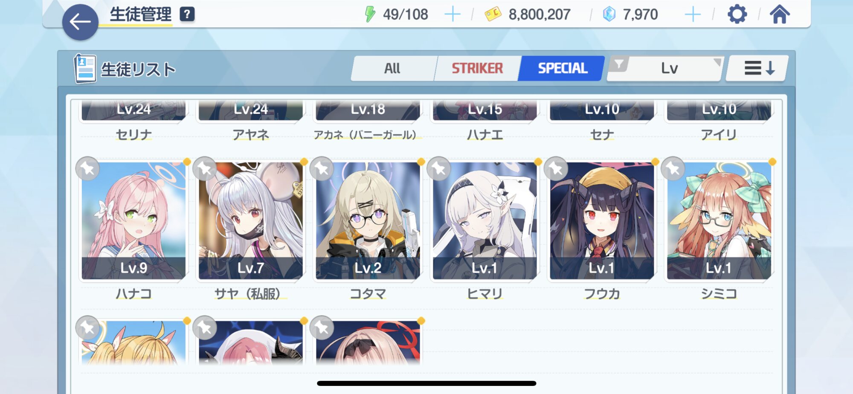Toggle the favorite pin on シミコ
The image size is (853, 394).
tap(673, 169)
